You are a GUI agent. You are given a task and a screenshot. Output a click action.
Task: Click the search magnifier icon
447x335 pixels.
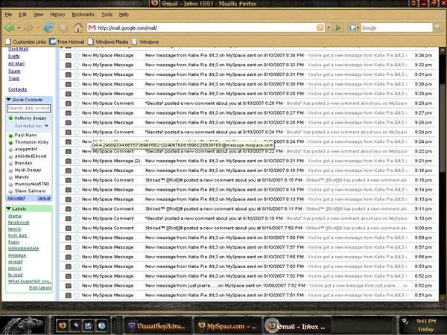[437, 28]
